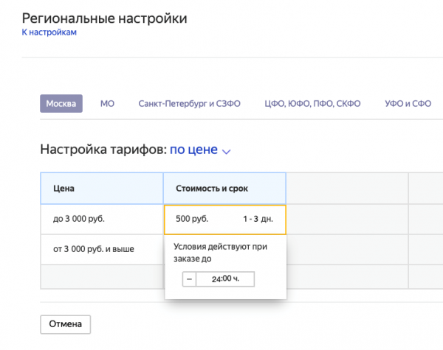Image resolution: width=443 pixels, height=350 pixels.
Task: Select the 'от 3 000 руб. и выше' cell
Action: (x=102, y=249)
